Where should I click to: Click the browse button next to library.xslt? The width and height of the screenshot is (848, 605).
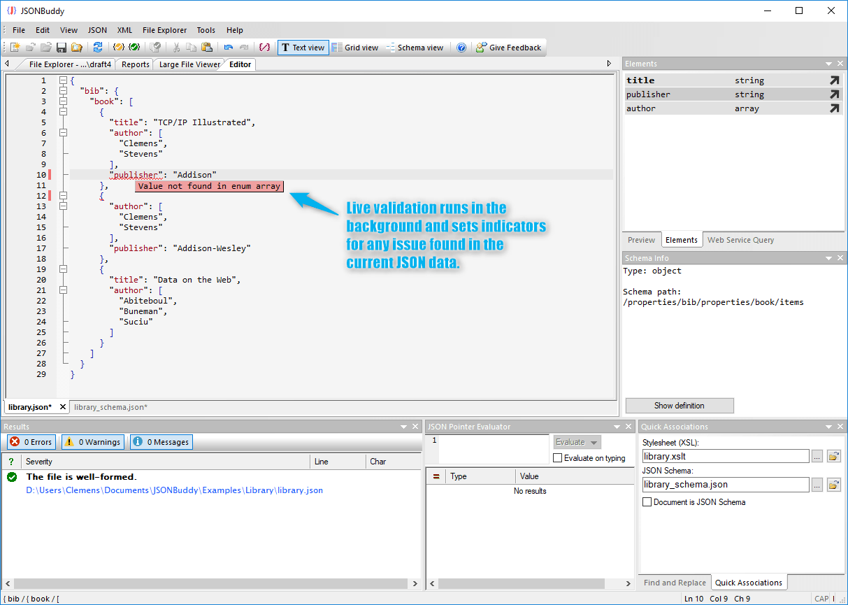click(x=817, y=455)
